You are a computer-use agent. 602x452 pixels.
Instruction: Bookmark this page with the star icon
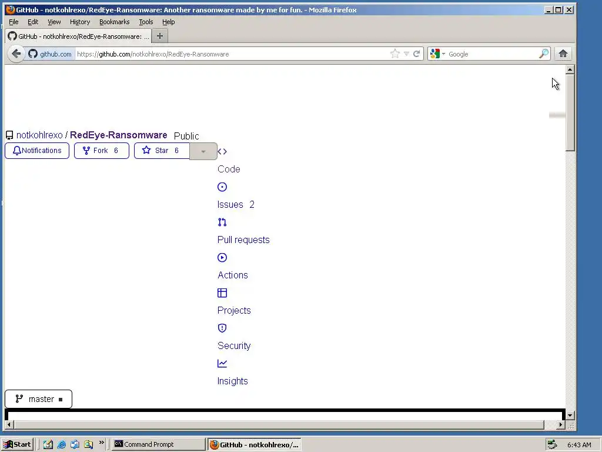tap(394, 54)
